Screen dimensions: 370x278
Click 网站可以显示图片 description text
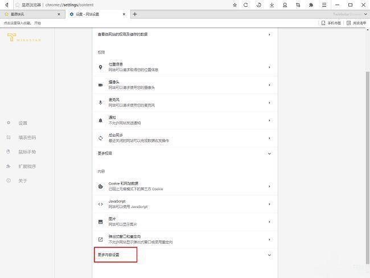122,224
